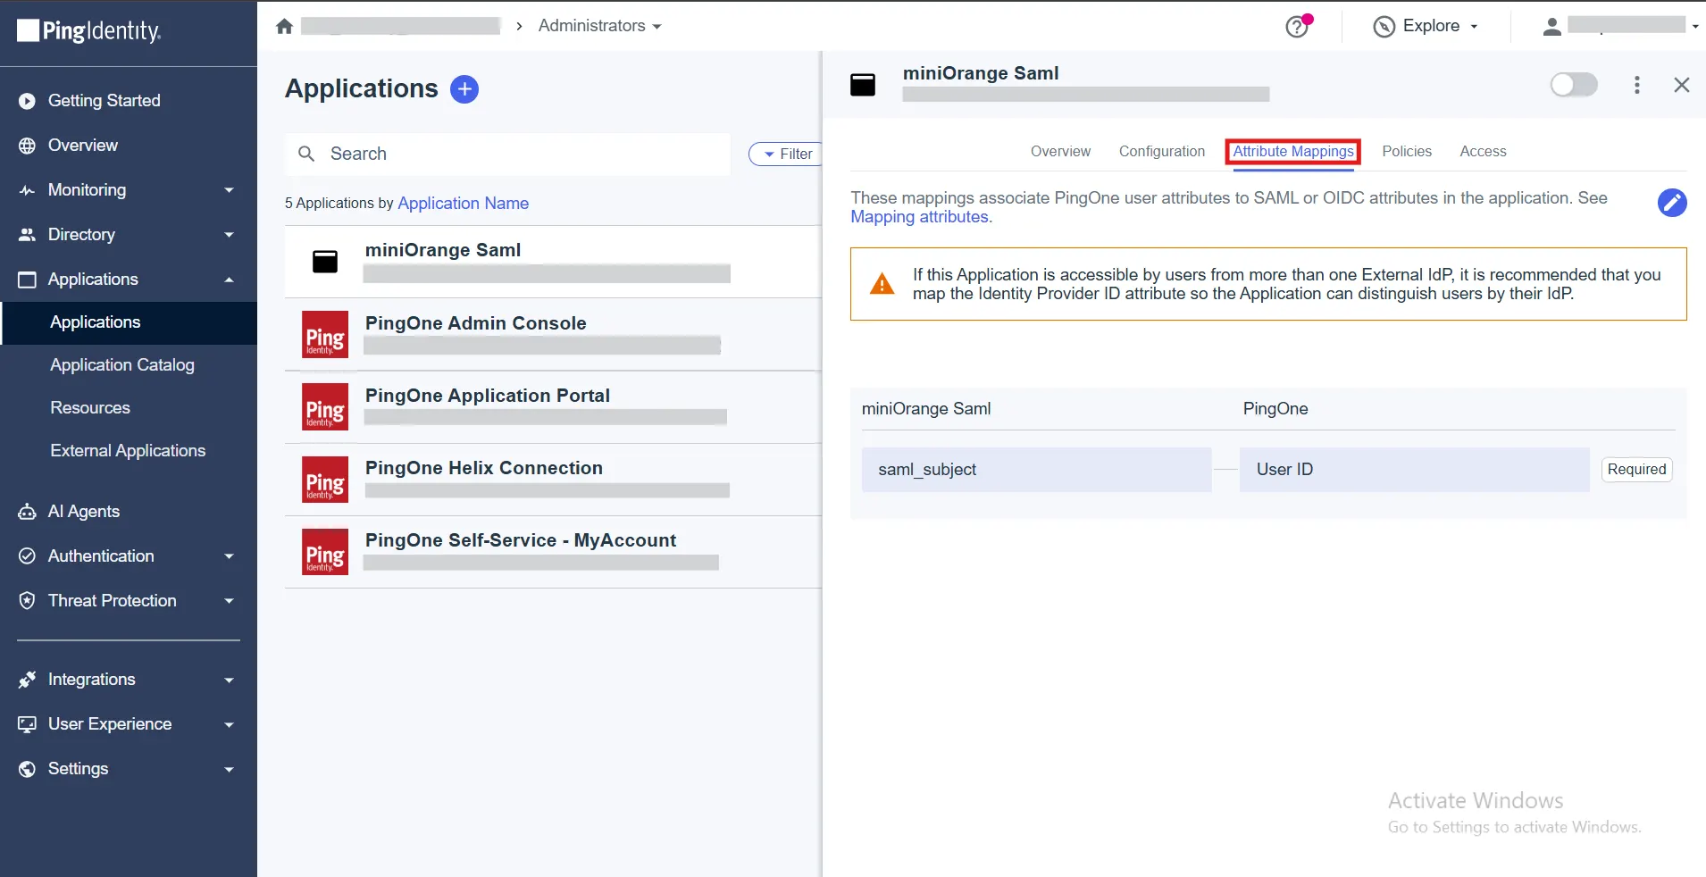Open the help question mark icon
Viewport: 1706px width, 877px height.
coord(1297,27)
